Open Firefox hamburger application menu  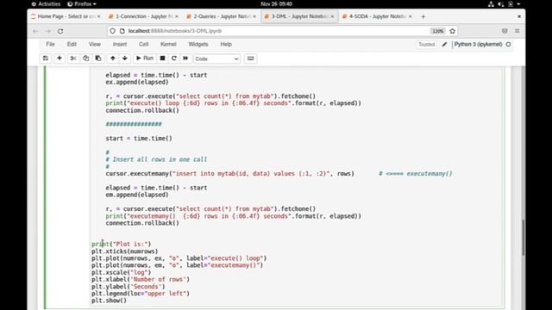517,31
